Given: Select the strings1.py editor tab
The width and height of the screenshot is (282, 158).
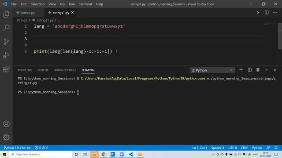Looking at the screenshot, I should tap(61, 13).
